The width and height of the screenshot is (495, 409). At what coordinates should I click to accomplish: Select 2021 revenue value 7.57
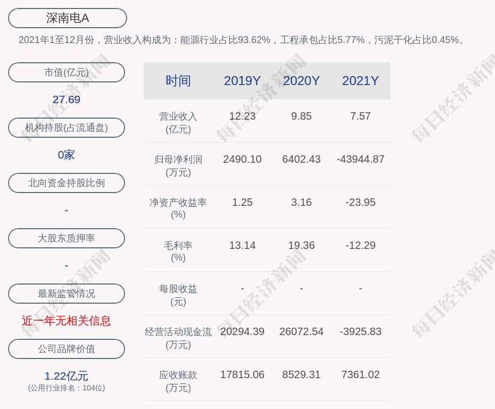click(360, 116)
